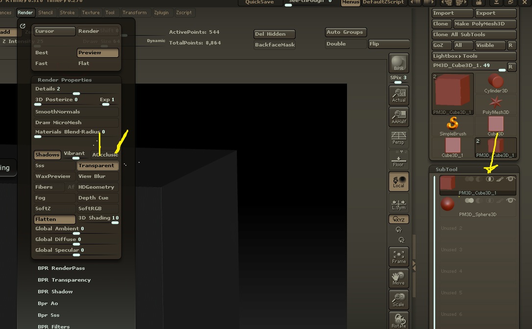This screenshot has width=532, height=329.
Task: Click the Auto Groups button
Action: tap(346, 32)
